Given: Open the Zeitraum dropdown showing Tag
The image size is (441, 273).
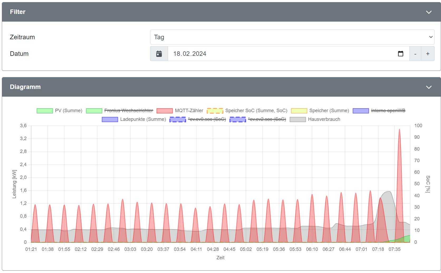Looking at the screenshot, I should coord(292,37).
